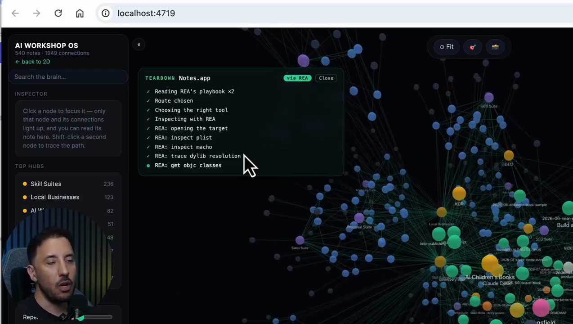Click the 'Inspecting with REA' step
573x324 pixels.
click(185, 119)
